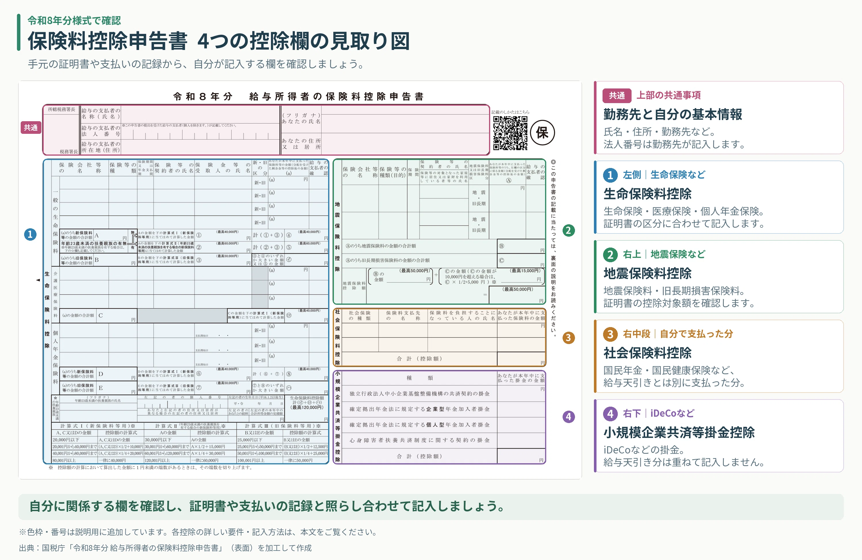Select the 生命保険料控除 card title
Screen dimensions: 862x560
point(647,194)
